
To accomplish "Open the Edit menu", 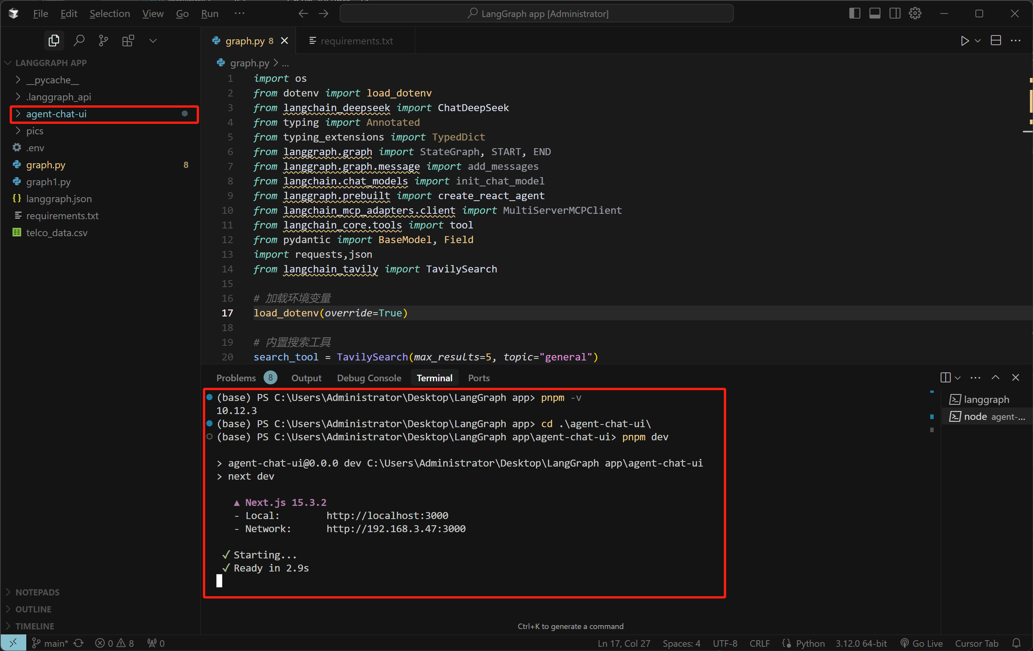I will point(69,14).
